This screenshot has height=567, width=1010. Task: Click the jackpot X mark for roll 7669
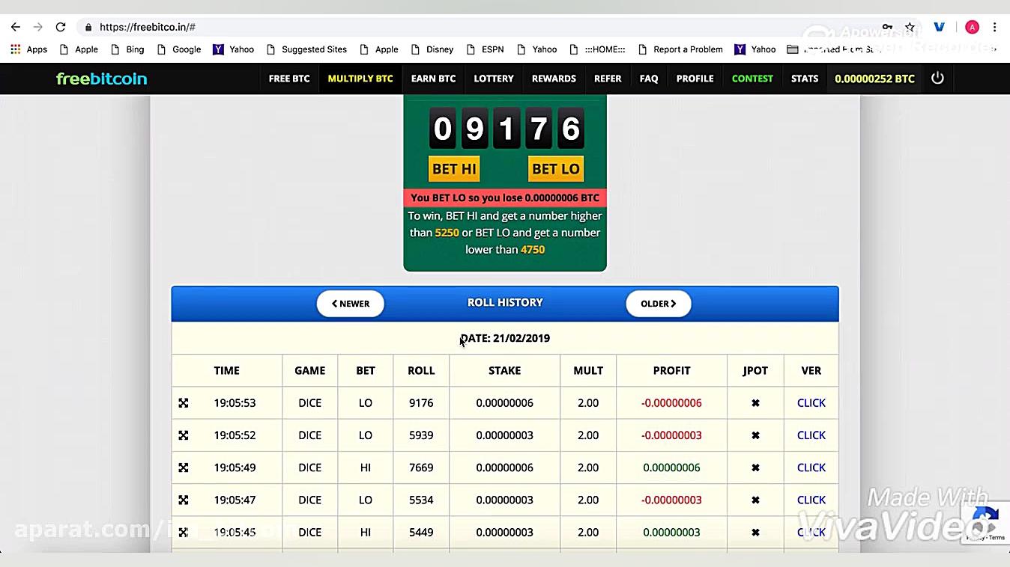click(755, 468)
